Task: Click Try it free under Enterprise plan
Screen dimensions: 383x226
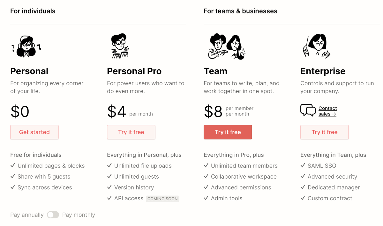Action: (x=325, y=132)
